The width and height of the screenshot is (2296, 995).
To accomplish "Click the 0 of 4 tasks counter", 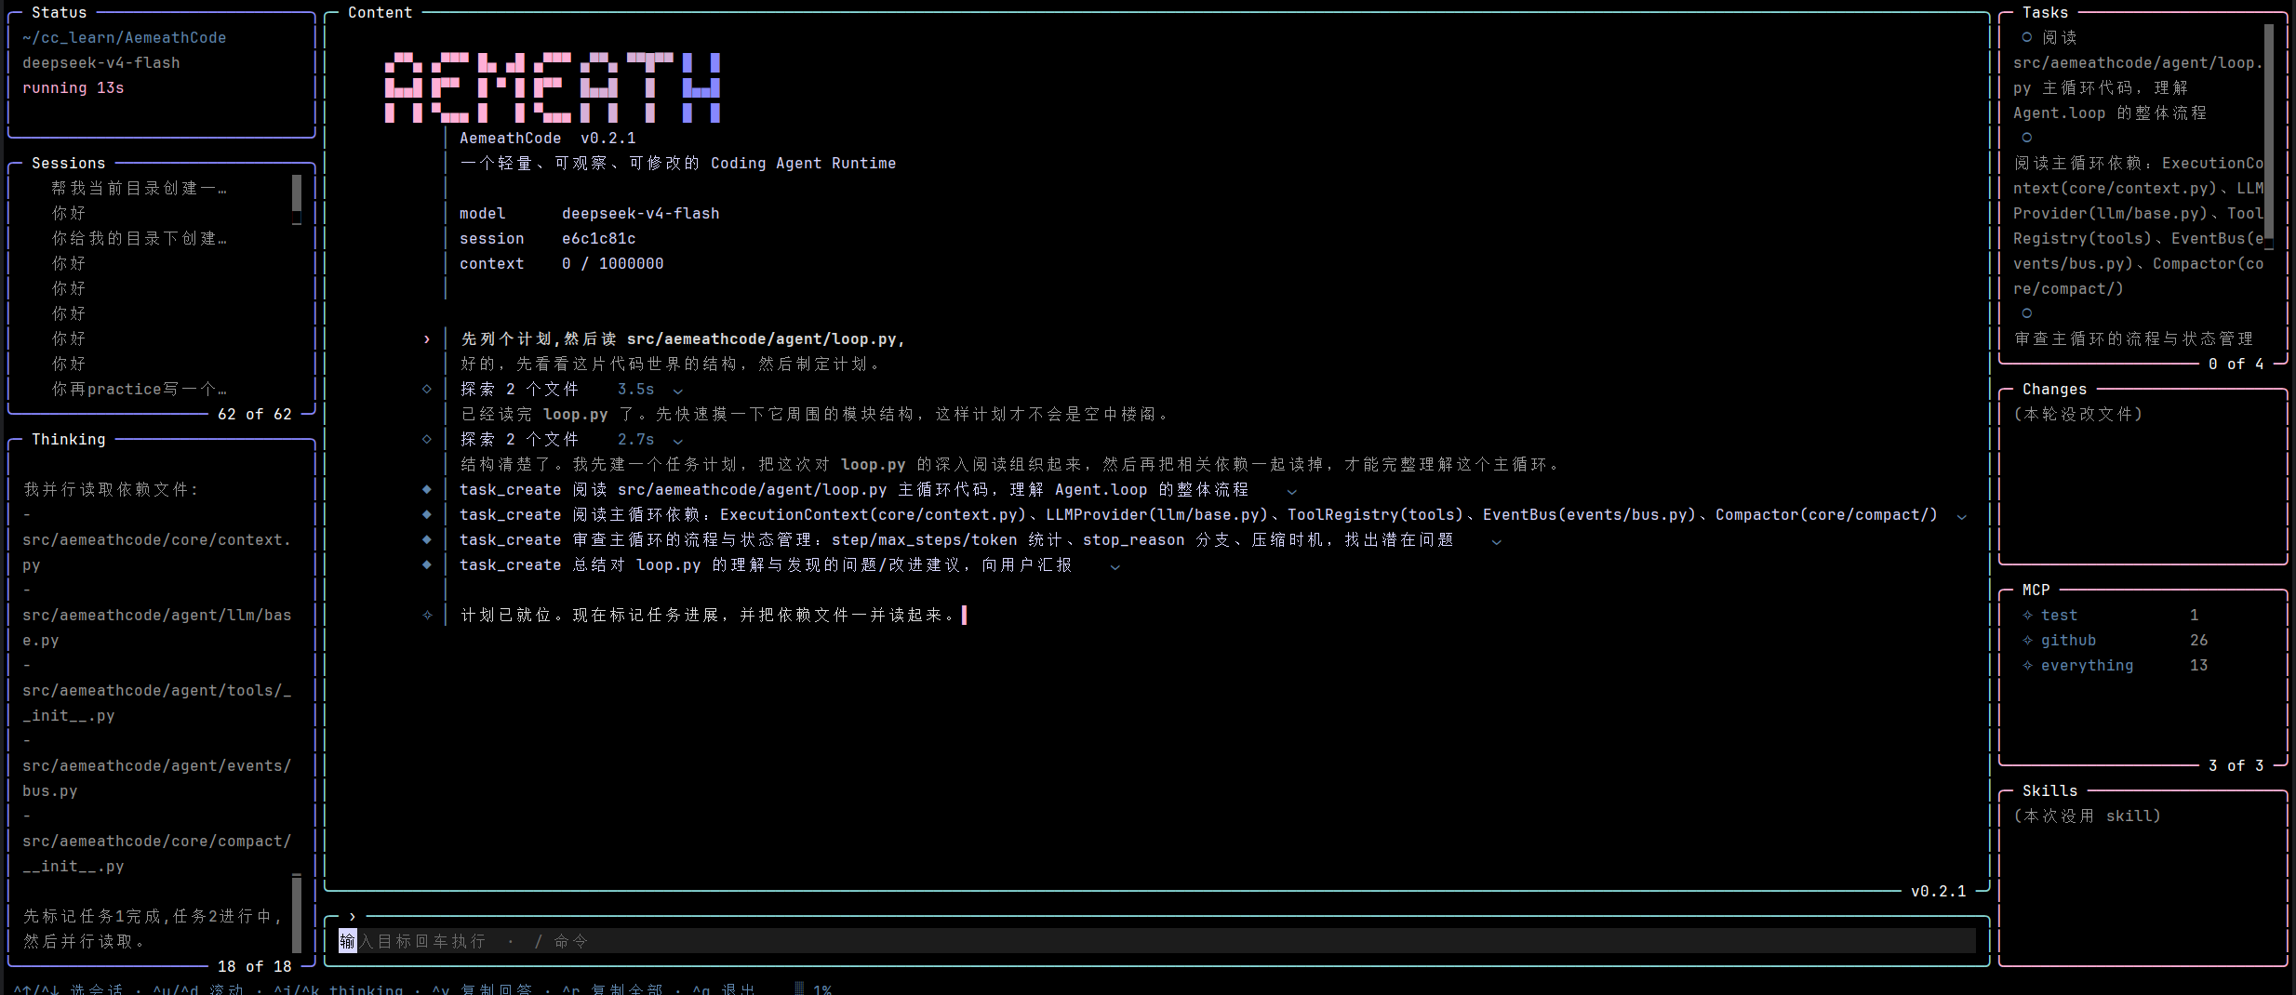I will pyautogui.click(x=2236, y=365).
